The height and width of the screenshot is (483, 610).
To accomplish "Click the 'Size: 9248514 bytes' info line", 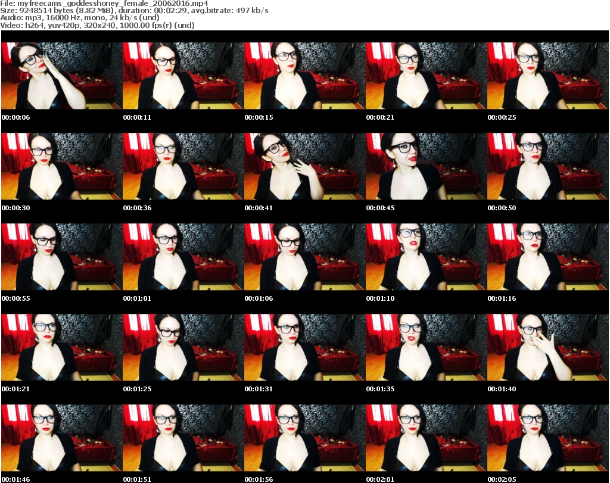I will 134,11.
